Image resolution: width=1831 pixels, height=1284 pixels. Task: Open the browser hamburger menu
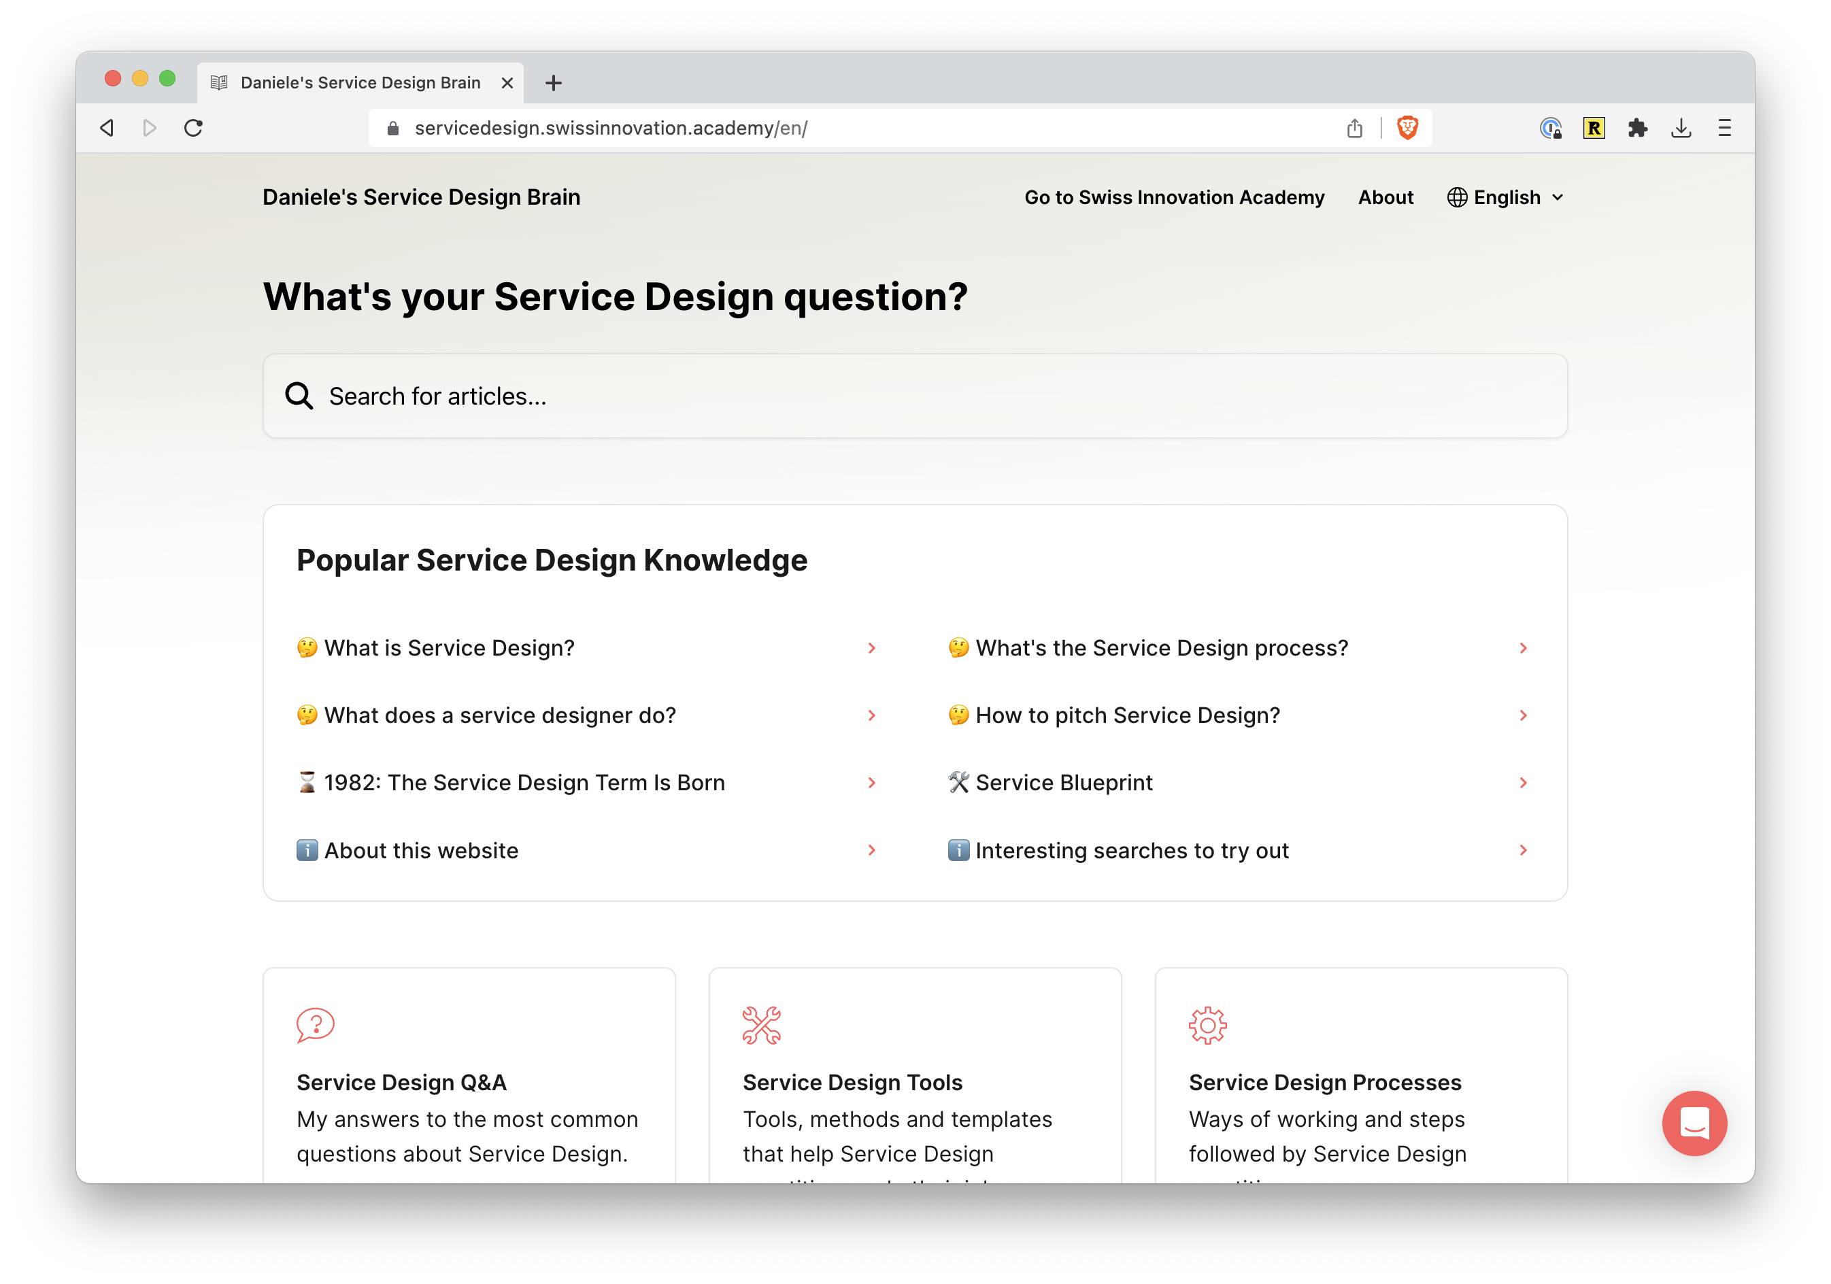click(1724, 128)
